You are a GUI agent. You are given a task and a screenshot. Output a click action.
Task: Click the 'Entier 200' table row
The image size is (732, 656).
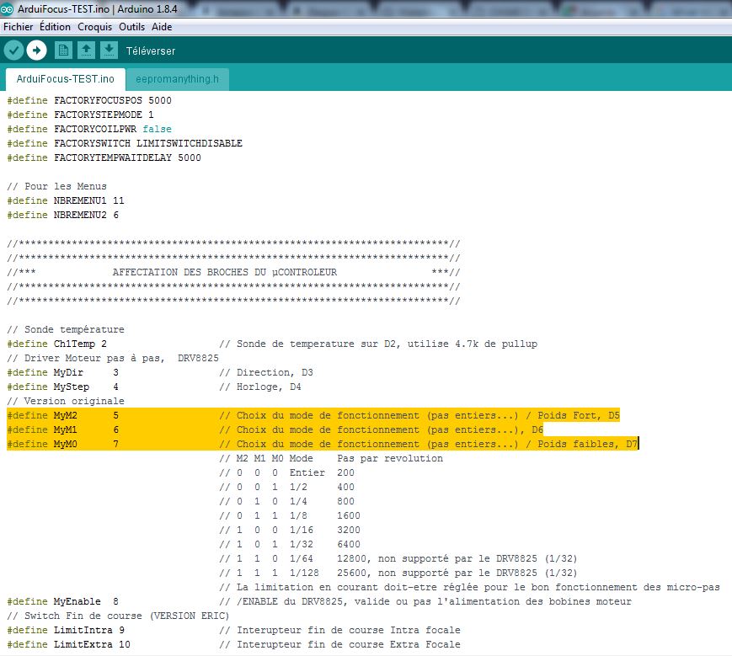tap(286, 472)
